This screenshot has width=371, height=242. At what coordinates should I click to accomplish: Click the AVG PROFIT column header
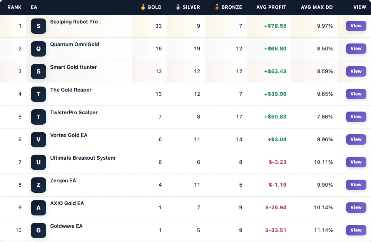[271, 7]
